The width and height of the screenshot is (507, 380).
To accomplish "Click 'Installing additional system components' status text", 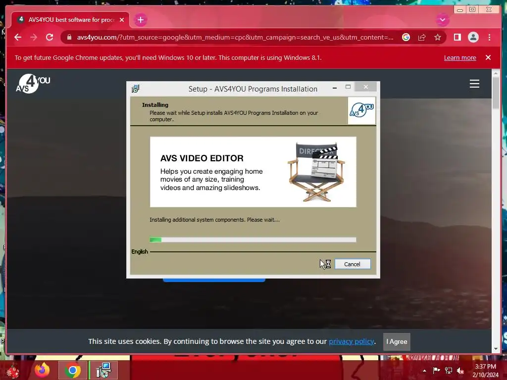I will tap(215, 220).
